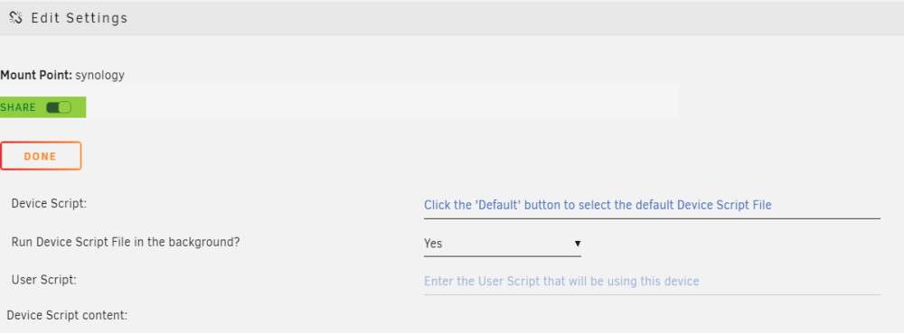Screen dimensions: 904x333
Task: Click the Mount Point label
Action: pyautogui.click(x=36, y=75)
